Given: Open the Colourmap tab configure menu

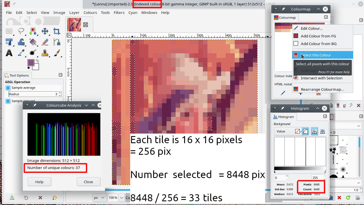Looking at the screenshot, I should tap(326, 17).
